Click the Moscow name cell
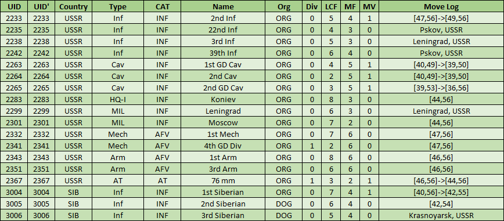Image resolution: width=504 pixels, height=221 pixels. 223,122
